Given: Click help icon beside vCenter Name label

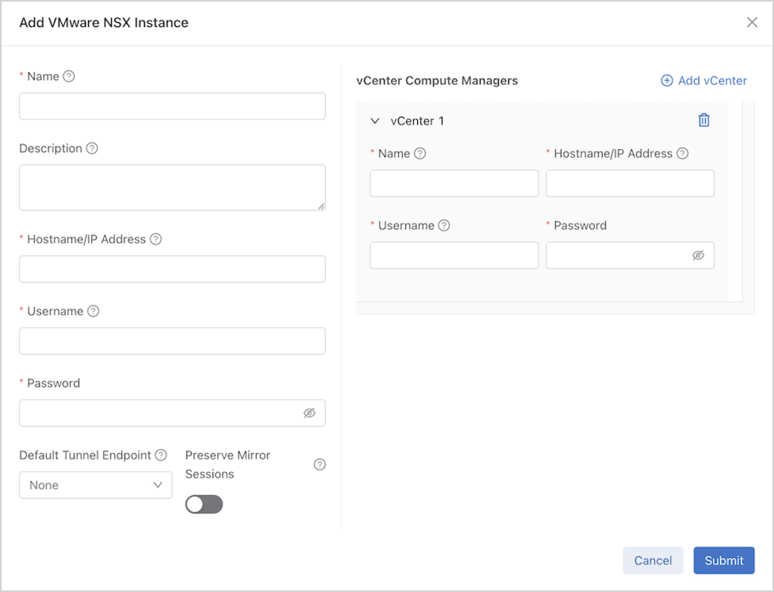Looking at the screenshot, I should (x=420, y=154).
